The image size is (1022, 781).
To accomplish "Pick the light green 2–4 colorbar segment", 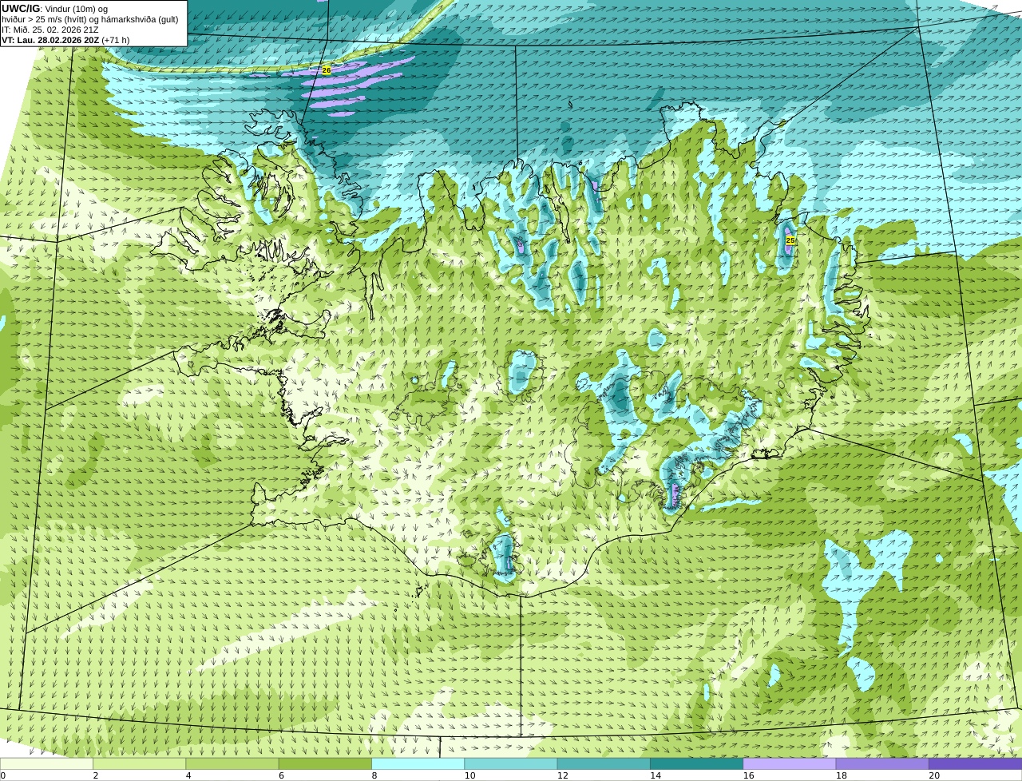I will click(140, 763).
